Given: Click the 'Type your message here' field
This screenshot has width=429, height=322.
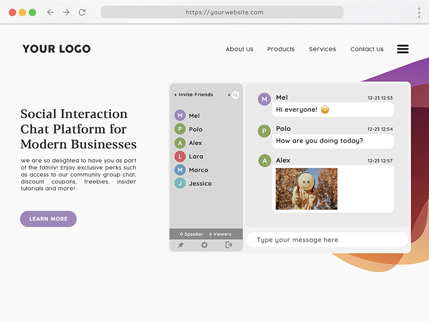Looking at the screenshot, I should point(327,240).
